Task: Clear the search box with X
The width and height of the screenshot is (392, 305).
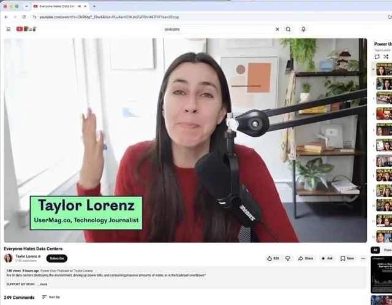Action: 277,29
